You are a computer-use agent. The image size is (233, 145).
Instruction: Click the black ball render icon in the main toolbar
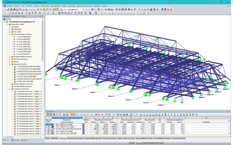[x=151, y=9]
